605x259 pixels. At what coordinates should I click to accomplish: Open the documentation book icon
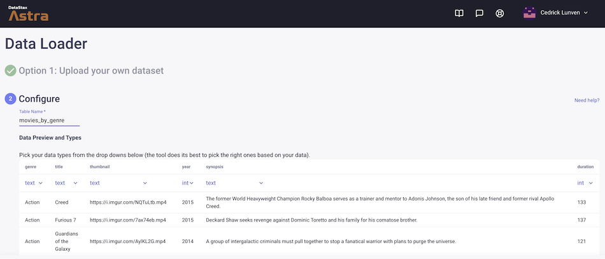(459, 13)
